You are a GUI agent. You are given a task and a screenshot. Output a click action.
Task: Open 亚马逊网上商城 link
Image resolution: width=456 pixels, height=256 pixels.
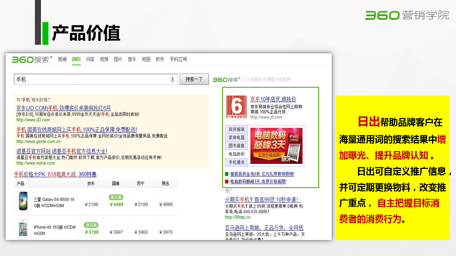click(264, 228)
